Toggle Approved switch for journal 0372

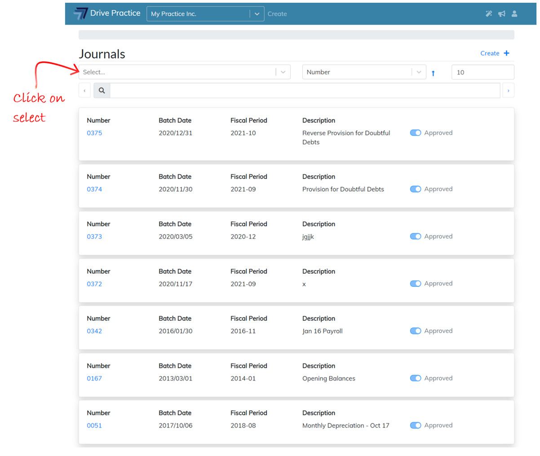point(416,284)
